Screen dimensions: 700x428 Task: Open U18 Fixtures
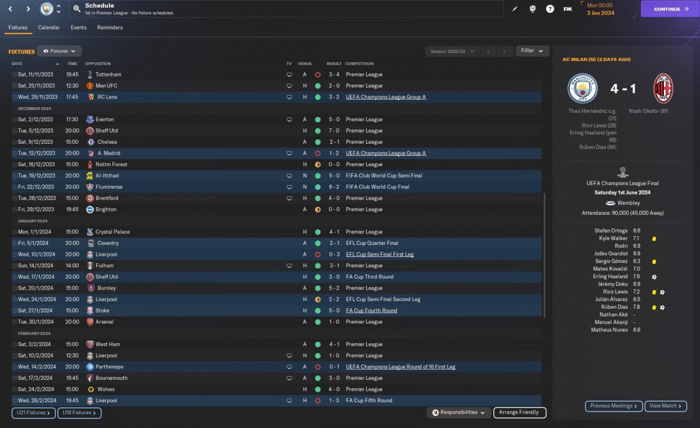[79, 413]
